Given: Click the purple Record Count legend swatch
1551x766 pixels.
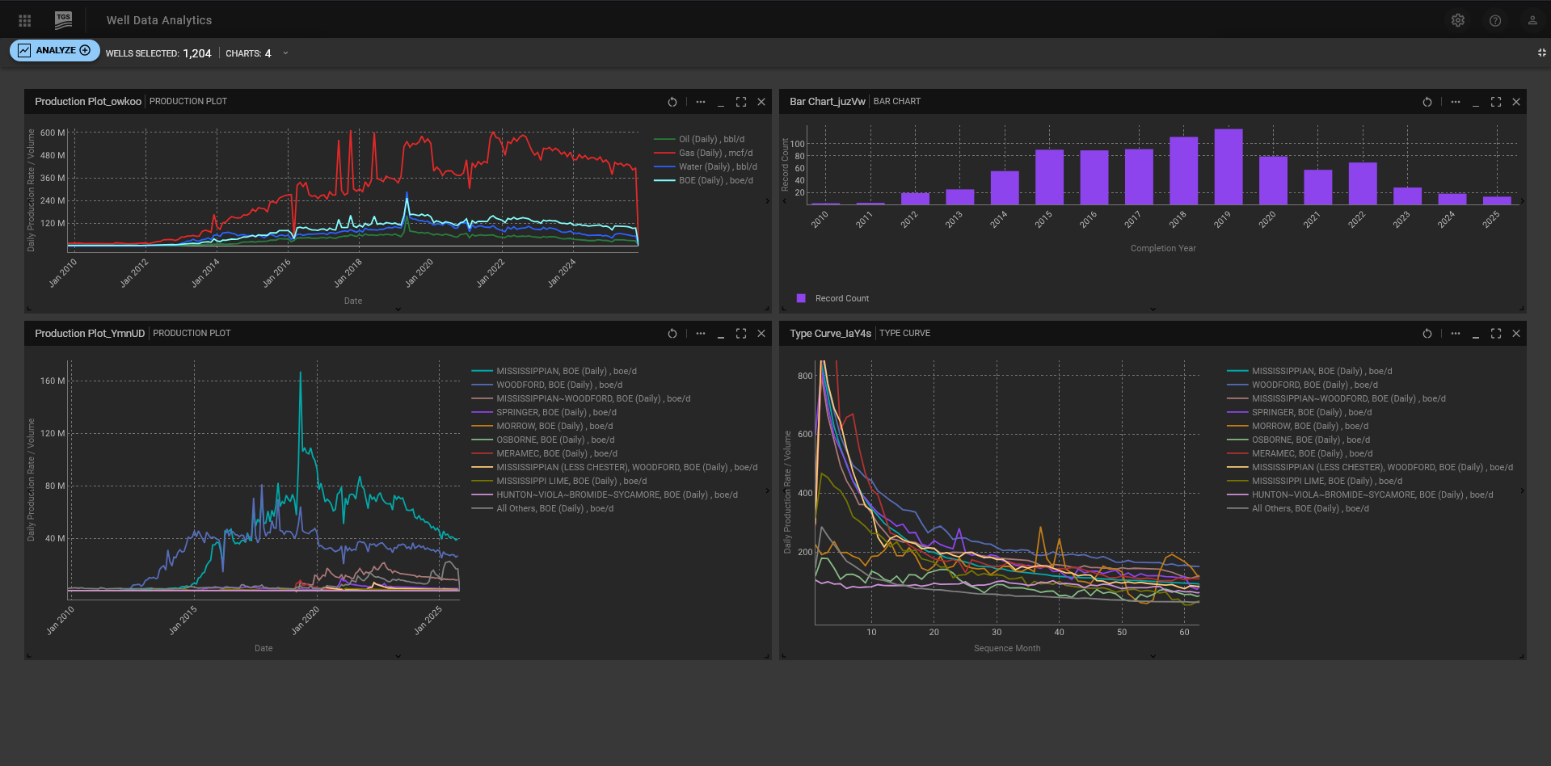Looking at the screenshot, I should pos(801,298).
